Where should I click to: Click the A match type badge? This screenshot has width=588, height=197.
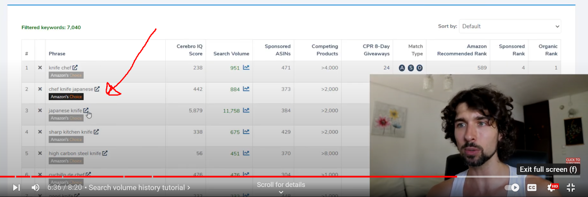(x=402, y=68)
